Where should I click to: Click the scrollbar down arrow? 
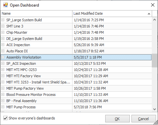[154, 109]
